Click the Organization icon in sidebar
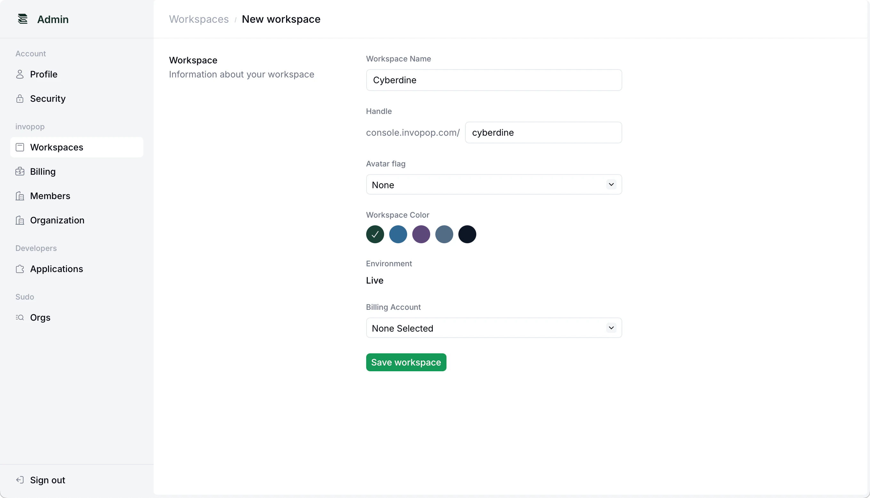Viewport: 870px width, 498px height. click(20, 220)
